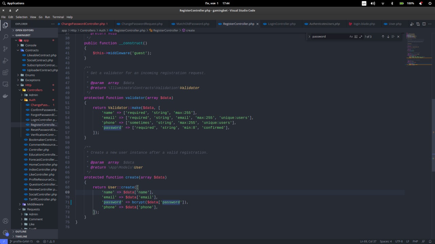
Task: Open the Docker panel from activity bar
Action: 5,96
